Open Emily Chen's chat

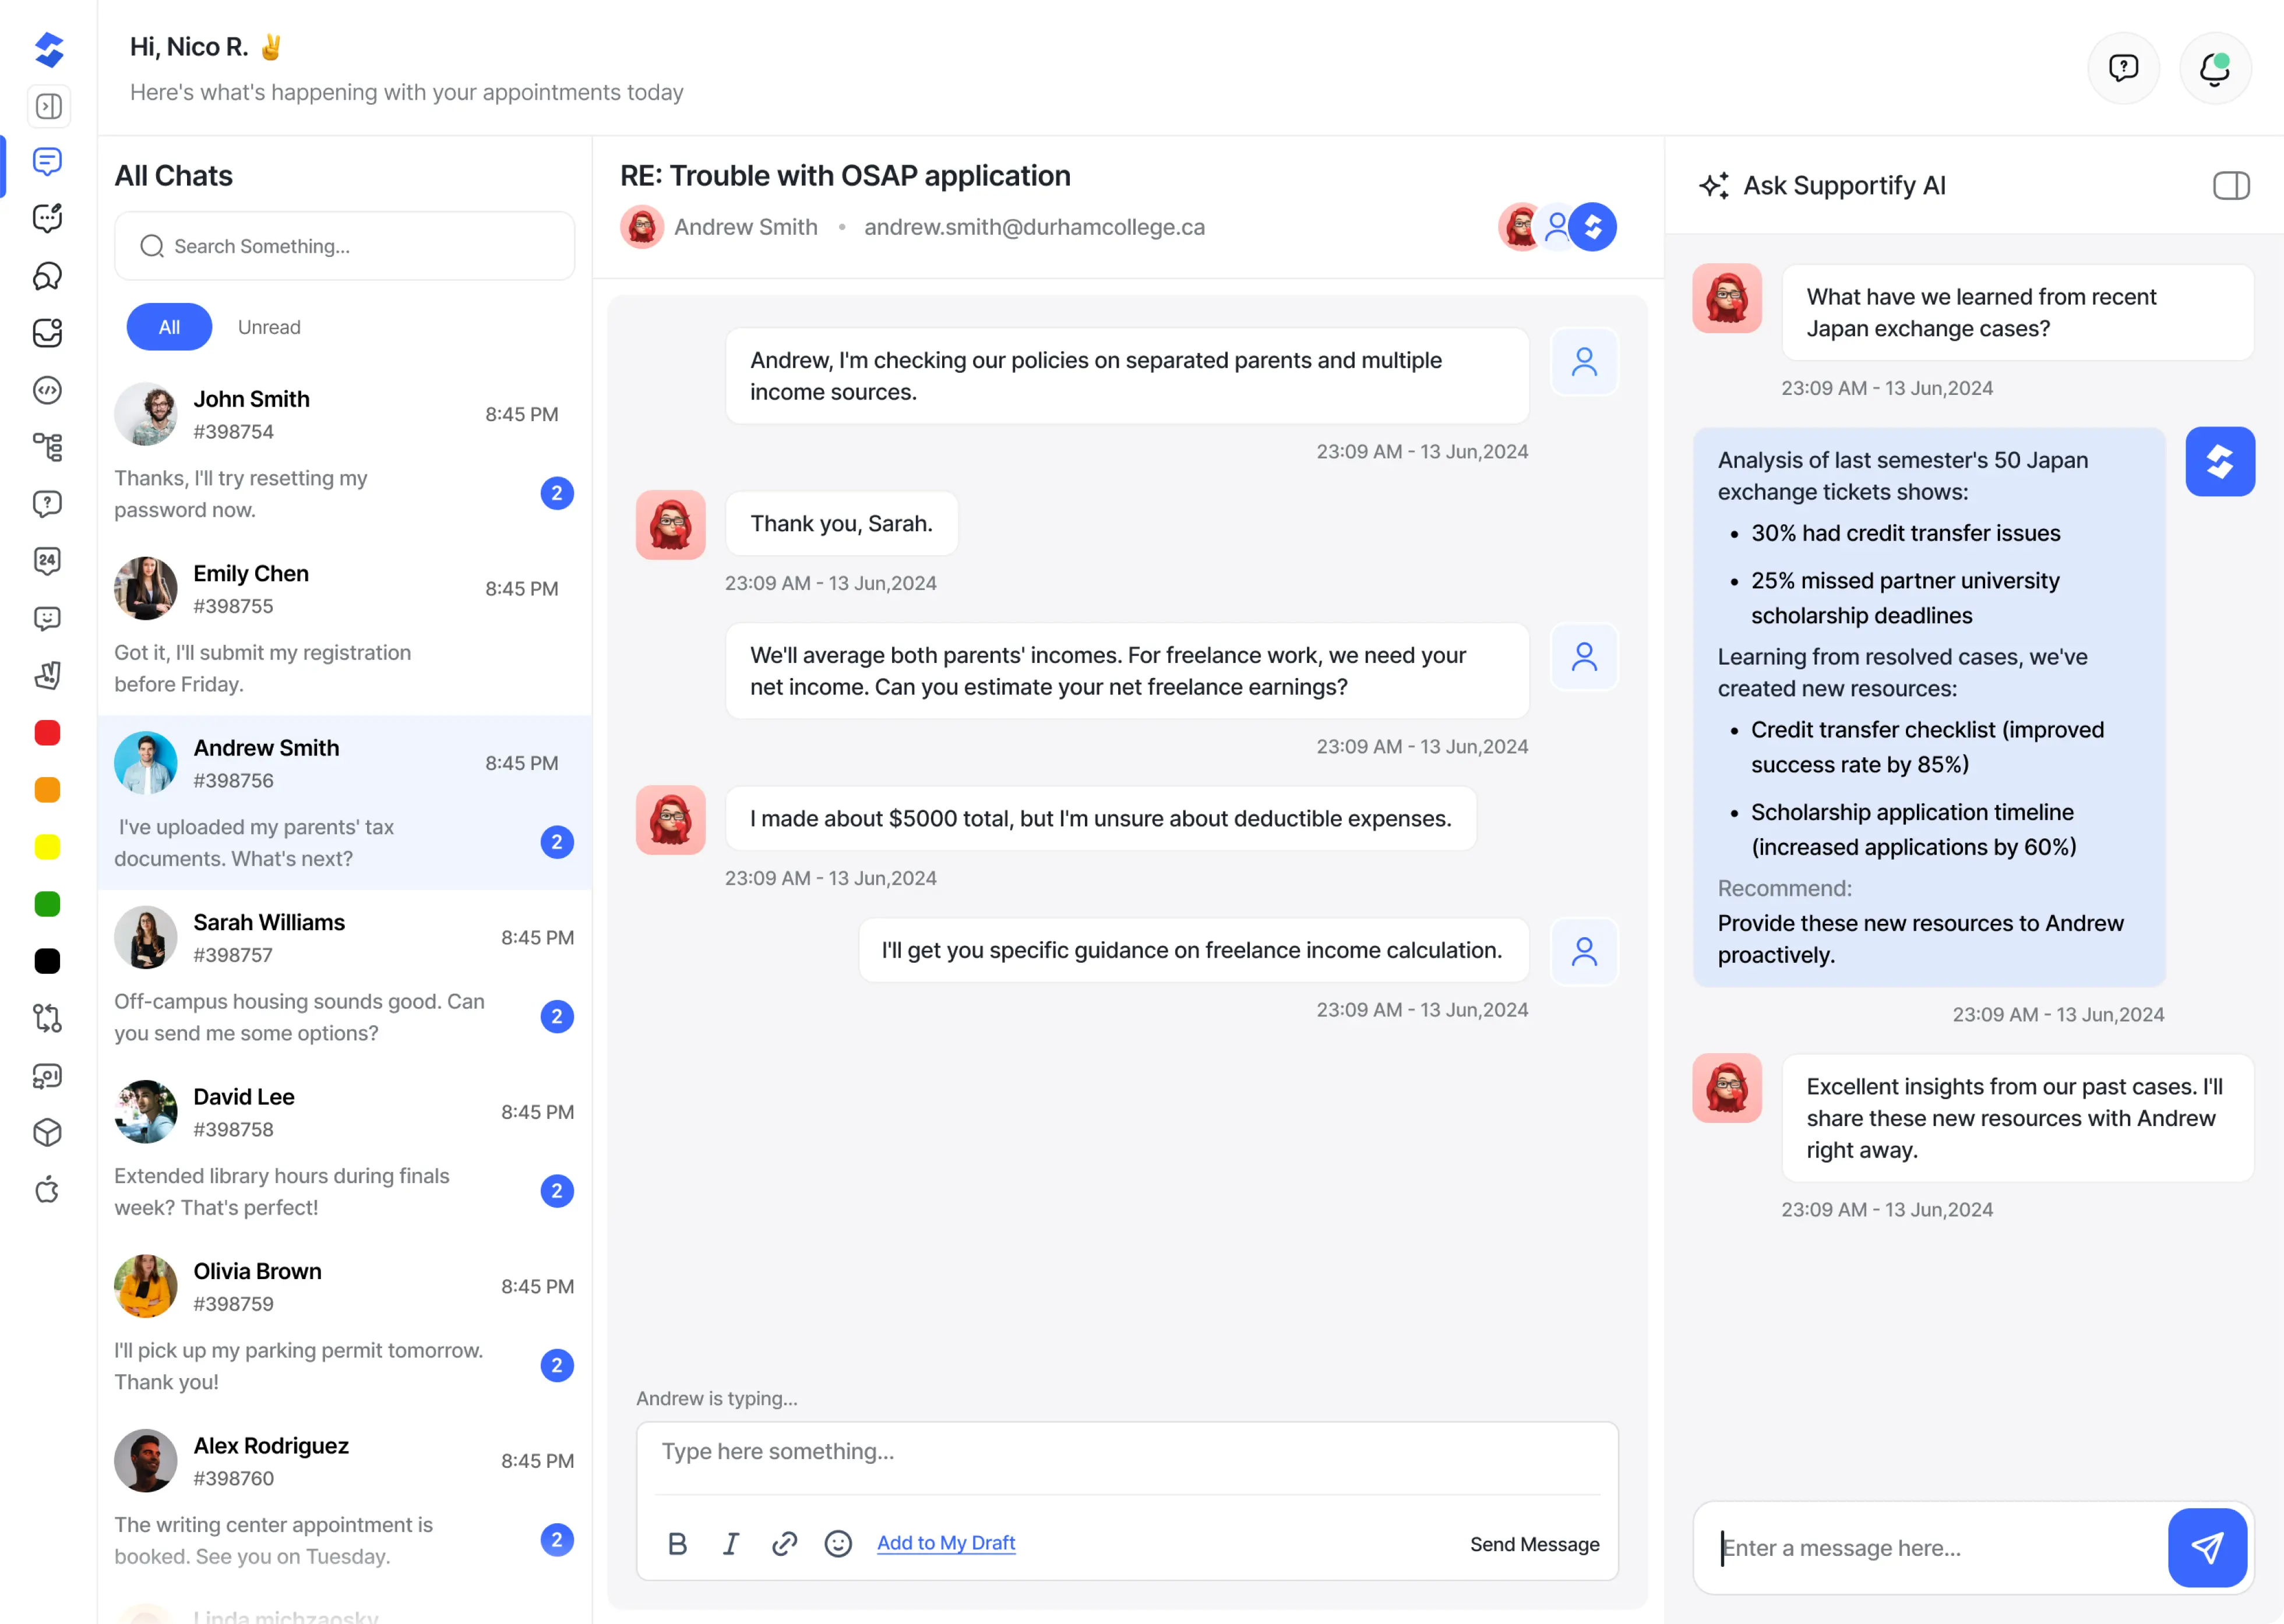pyautogui.click(x=344, y=628)
